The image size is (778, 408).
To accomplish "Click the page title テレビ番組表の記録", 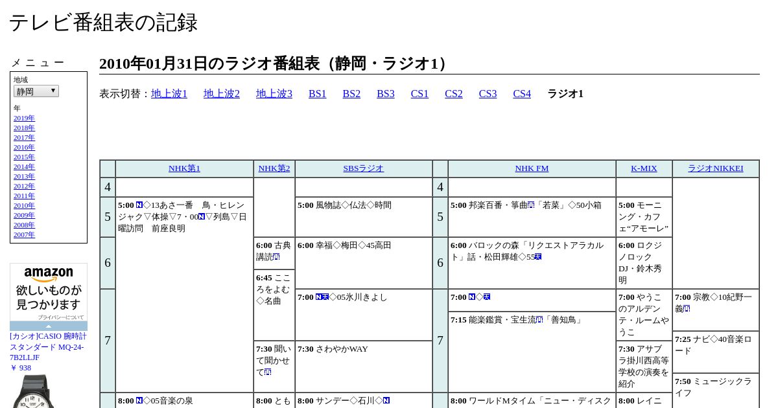I will click(x=103, y=23).
